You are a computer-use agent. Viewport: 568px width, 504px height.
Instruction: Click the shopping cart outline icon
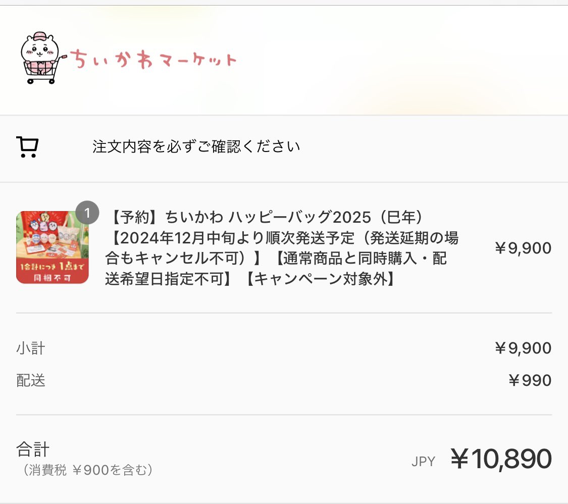pos(28,147)
